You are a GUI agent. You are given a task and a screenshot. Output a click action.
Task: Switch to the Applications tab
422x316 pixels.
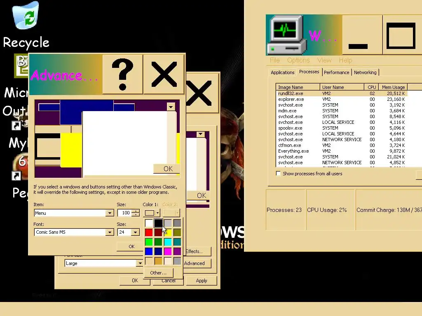(x=282, y=72)
